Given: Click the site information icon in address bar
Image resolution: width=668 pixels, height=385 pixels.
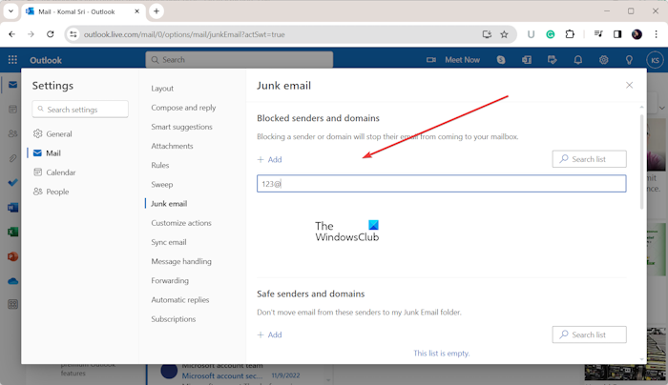Looking at the screenshot, I should [x=73, y=34].
